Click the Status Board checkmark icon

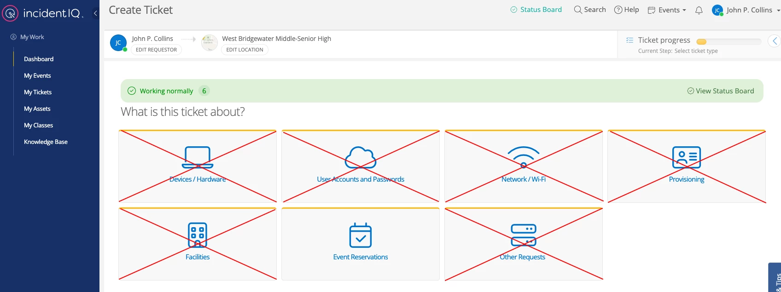click(514, 10)
